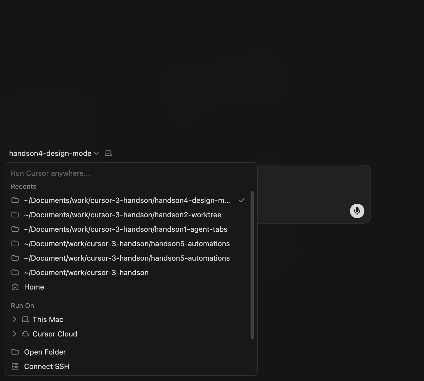424x381 pixels.
Task: Click the computer icon next to handson4-design-mode
Action: [x=108, y=153]
